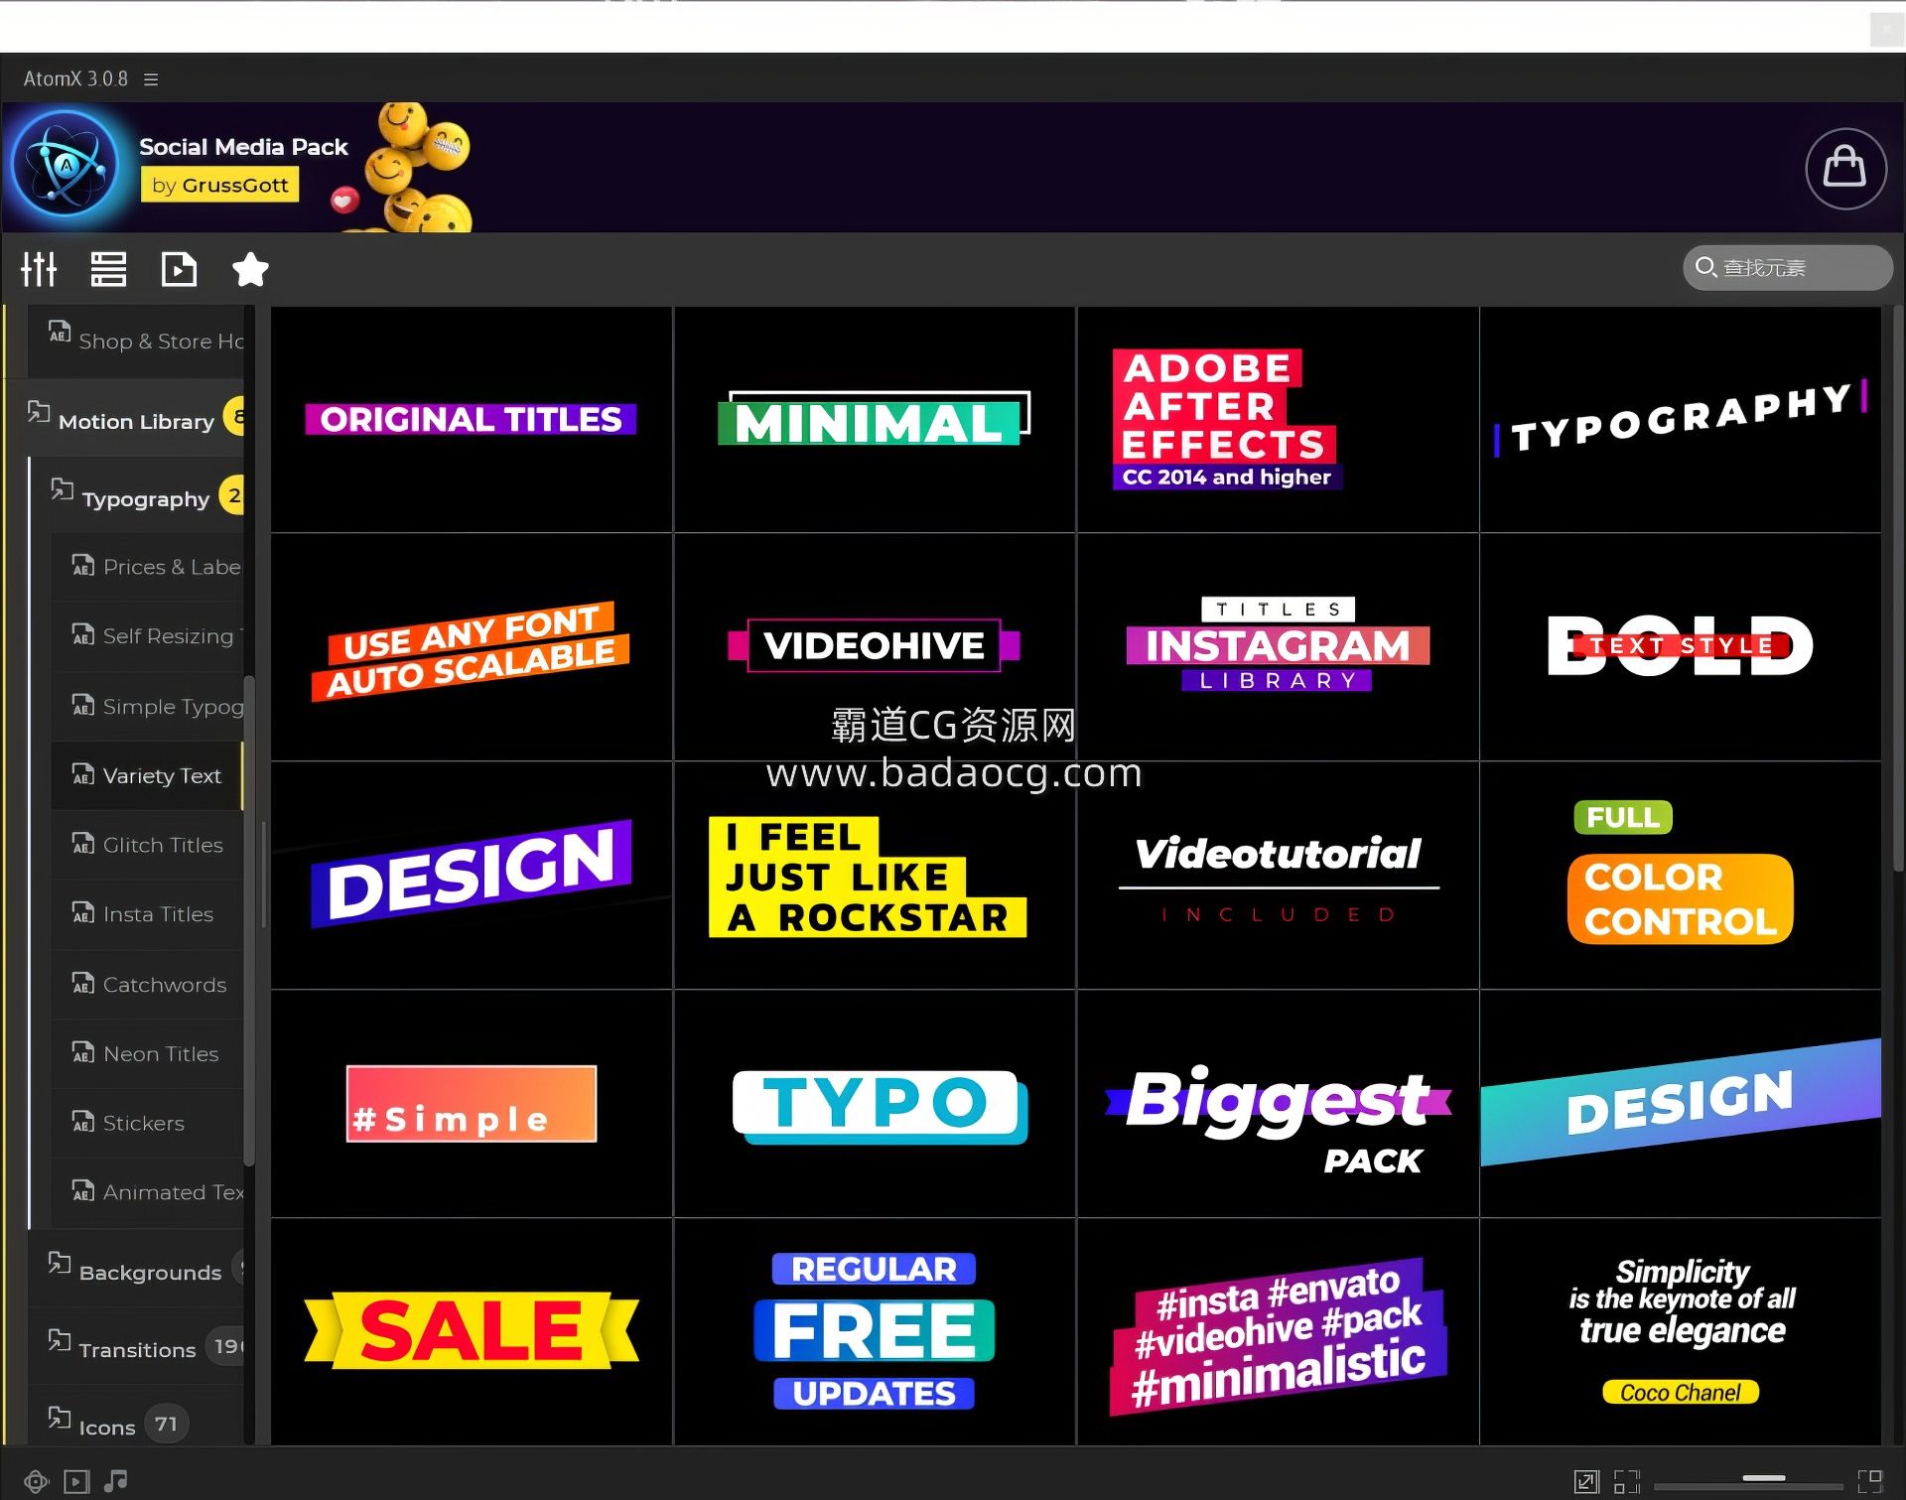
Task: Click the small thumbnails size icon
Action: (1626, 1482)
